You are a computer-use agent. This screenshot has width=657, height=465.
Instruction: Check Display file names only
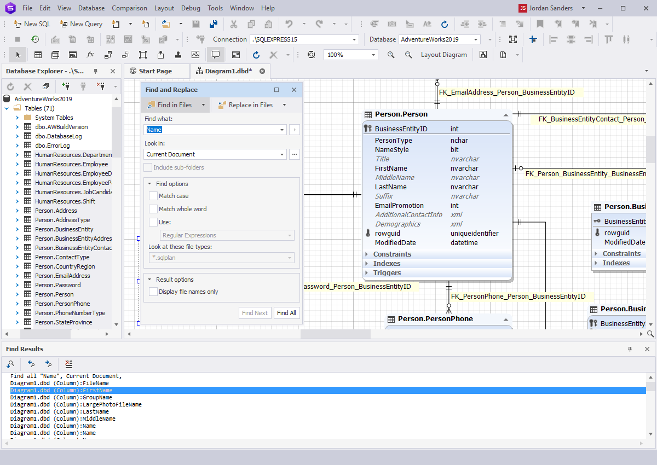coord(153,292)
